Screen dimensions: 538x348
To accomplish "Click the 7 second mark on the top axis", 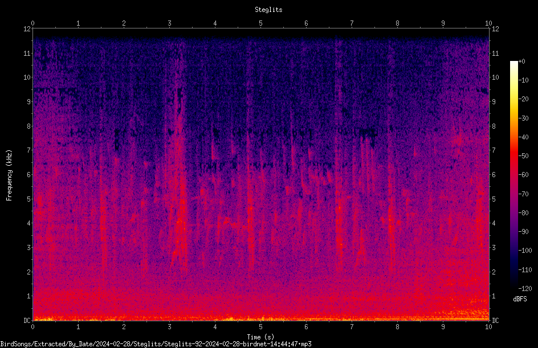I will 352,23.
